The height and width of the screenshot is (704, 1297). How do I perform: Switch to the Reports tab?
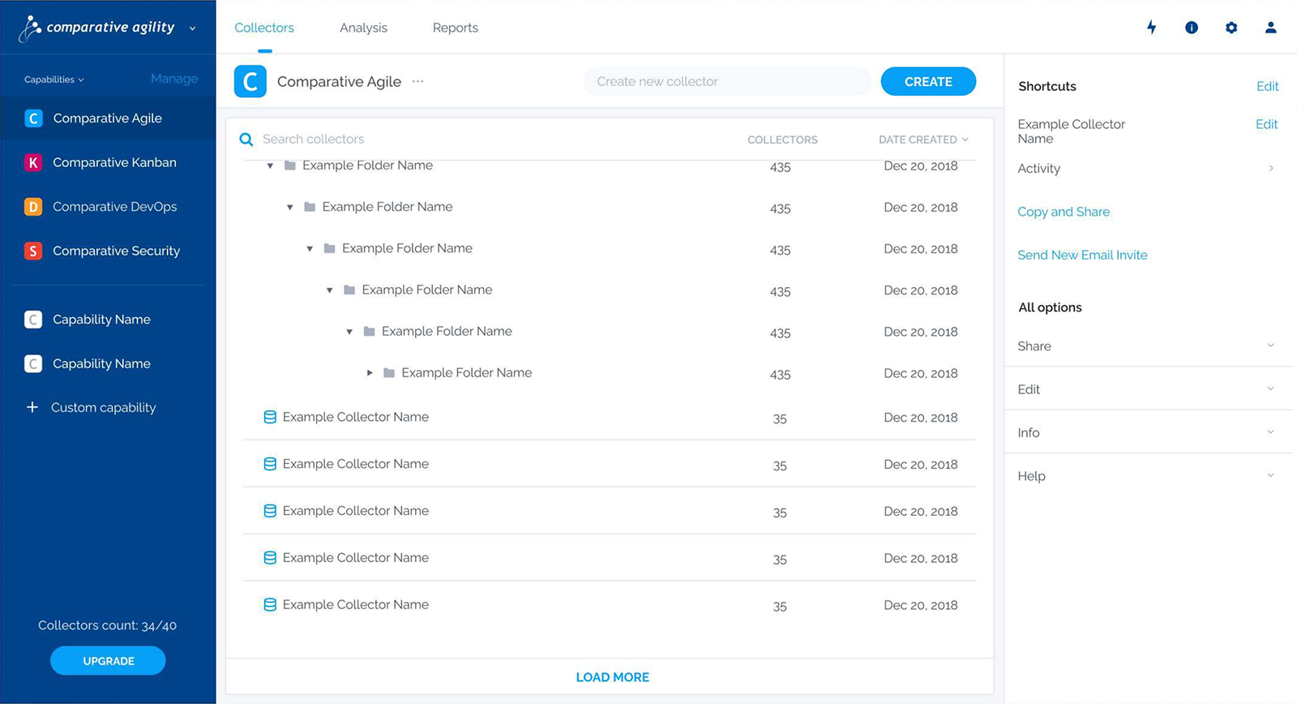pos(456,28)
